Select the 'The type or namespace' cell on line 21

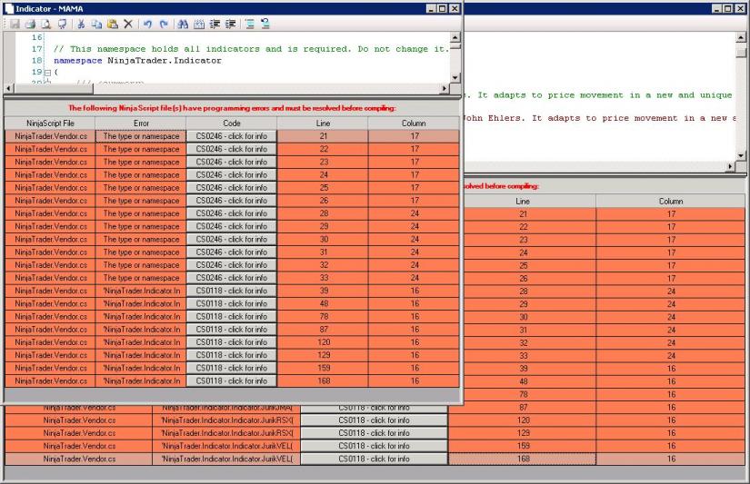(141, 136)
